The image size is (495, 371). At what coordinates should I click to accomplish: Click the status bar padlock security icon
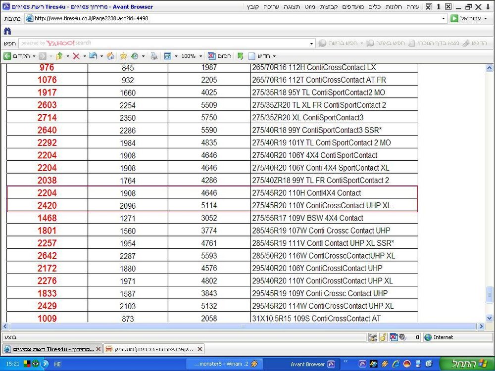[383, 337]
